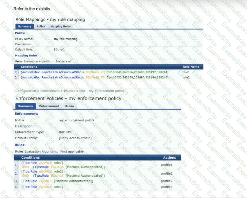Click the Role Name column header
Image resolution: width=247 pixels, height=198 pixels.
click(191, 67)
